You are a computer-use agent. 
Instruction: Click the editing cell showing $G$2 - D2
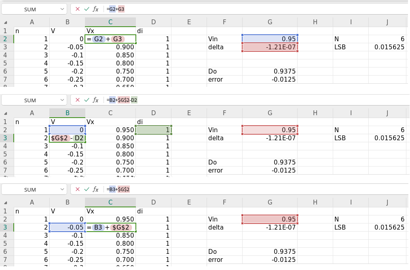[67, 138]
